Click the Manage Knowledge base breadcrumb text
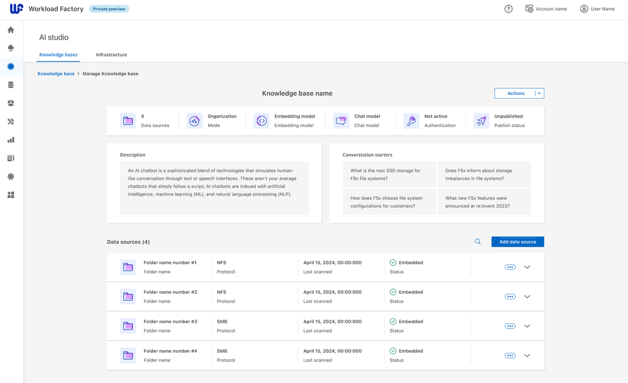628x383 pixels. [111, 74]
